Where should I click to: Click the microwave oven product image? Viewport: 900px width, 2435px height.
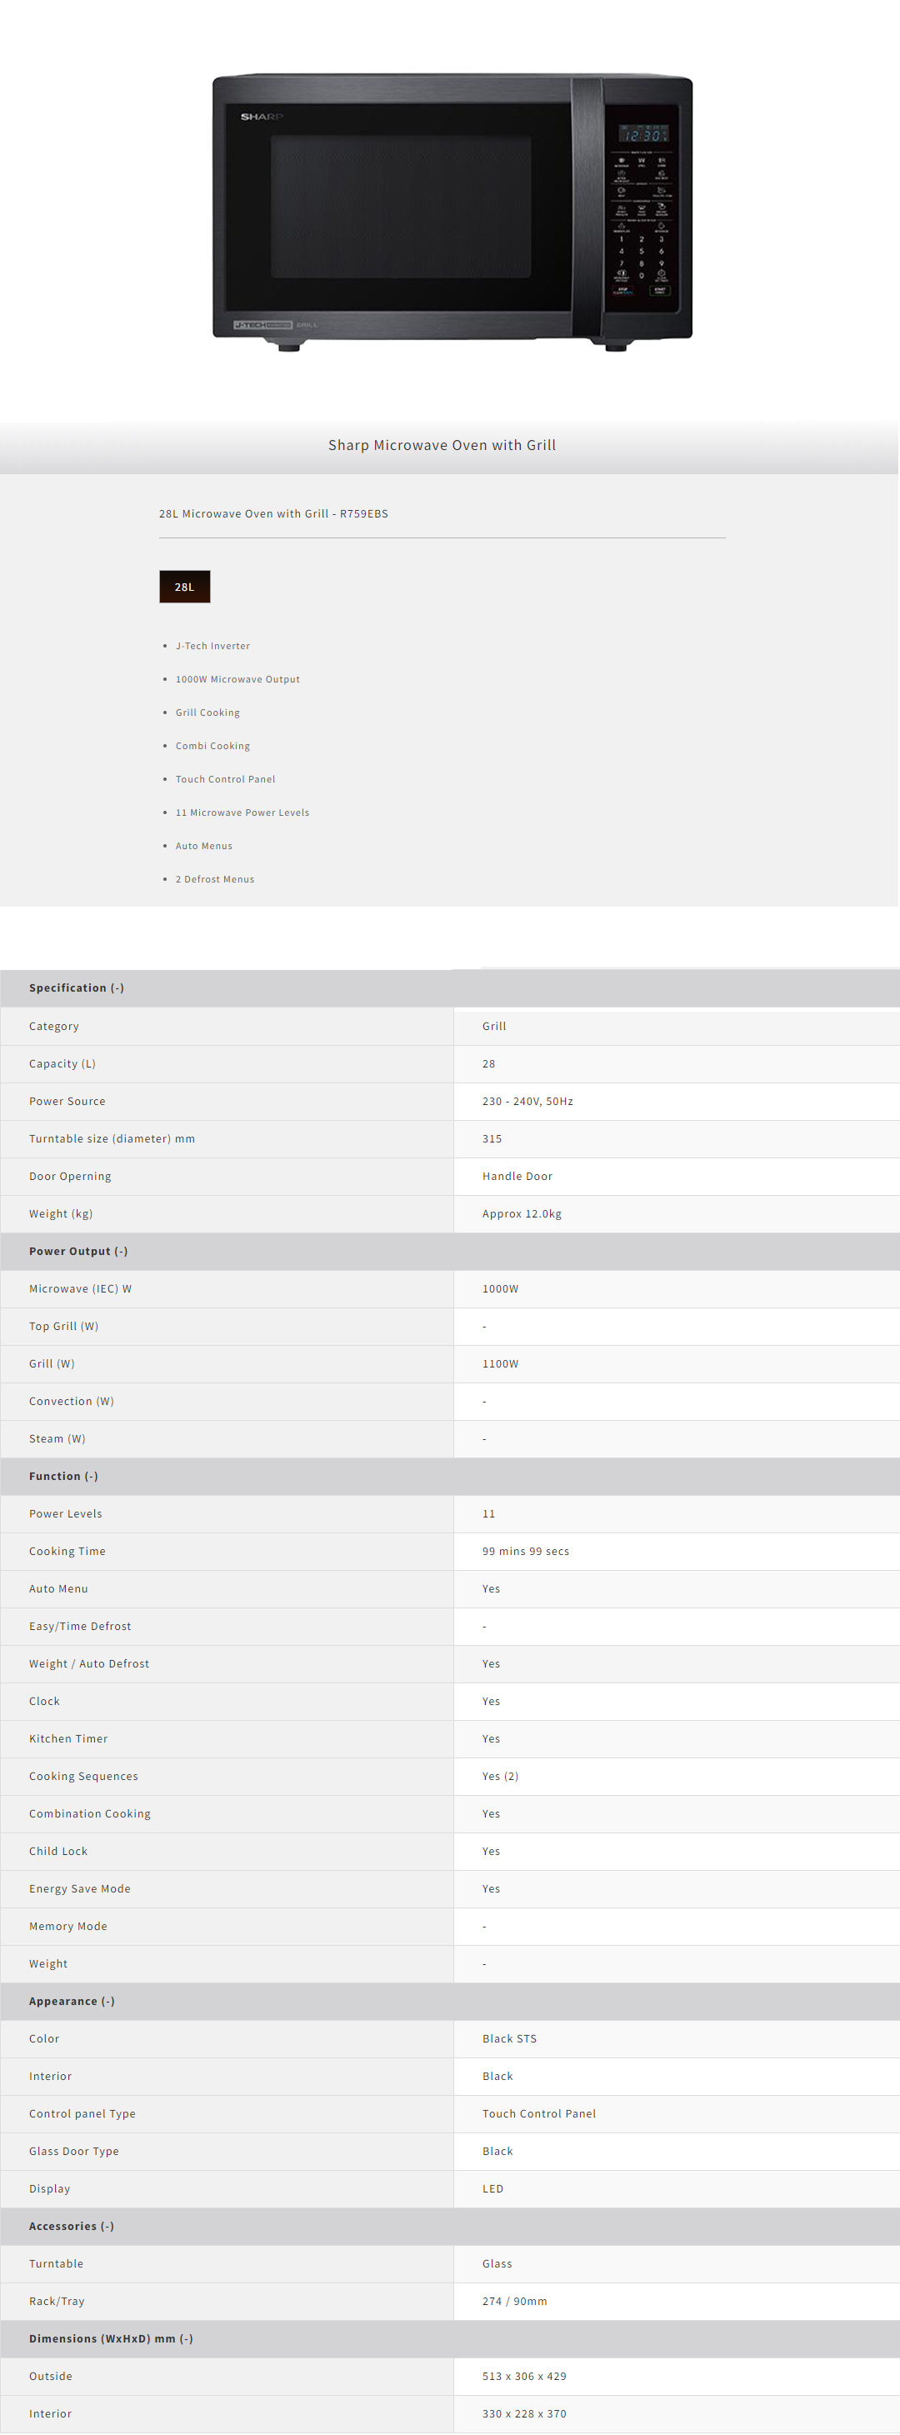point(452,210)
